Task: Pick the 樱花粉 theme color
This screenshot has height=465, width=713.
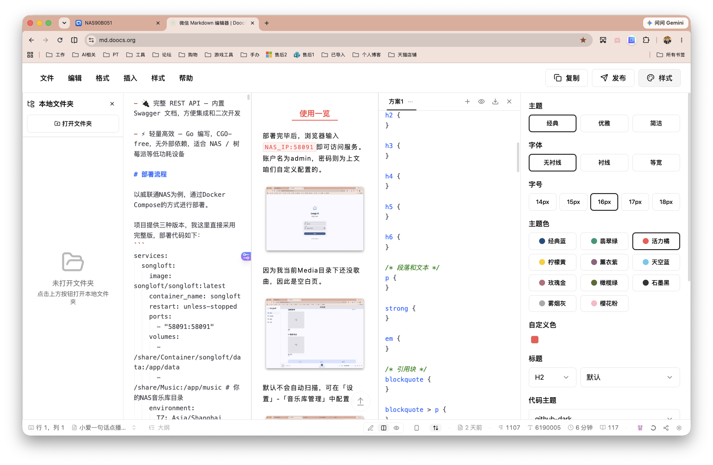Action: pyautogui.click(x=604, y=304)
